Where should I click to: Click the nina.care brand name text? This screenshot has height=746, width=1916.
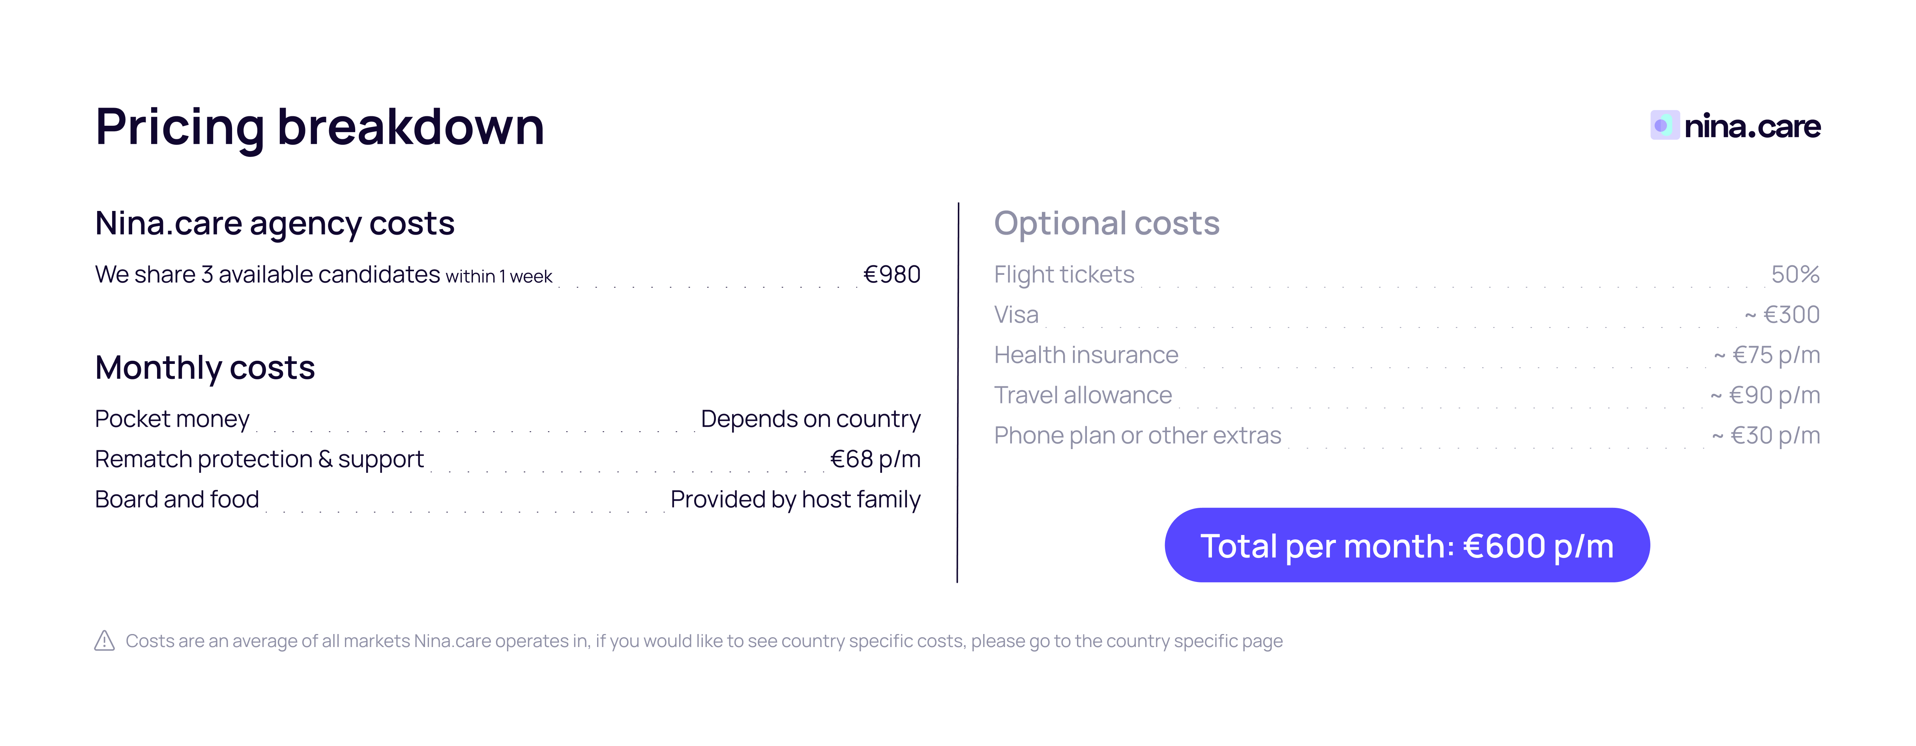pos(1751,126)
